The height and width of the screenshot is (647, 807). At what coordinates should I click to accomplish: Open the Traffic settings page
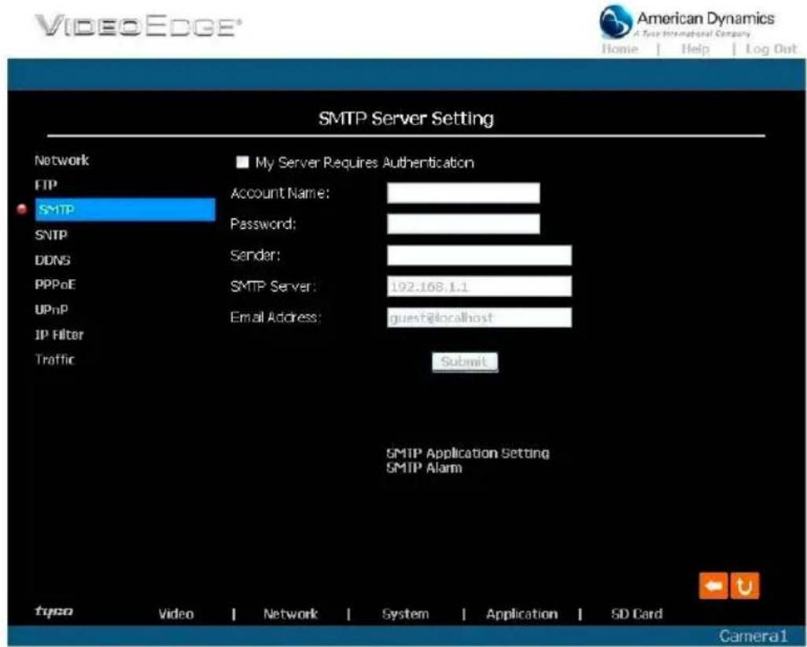pos(54,359)
